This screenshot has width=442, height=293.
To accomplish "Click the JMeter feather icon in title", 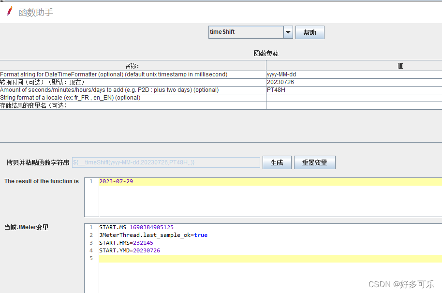I will click(10, 12).
